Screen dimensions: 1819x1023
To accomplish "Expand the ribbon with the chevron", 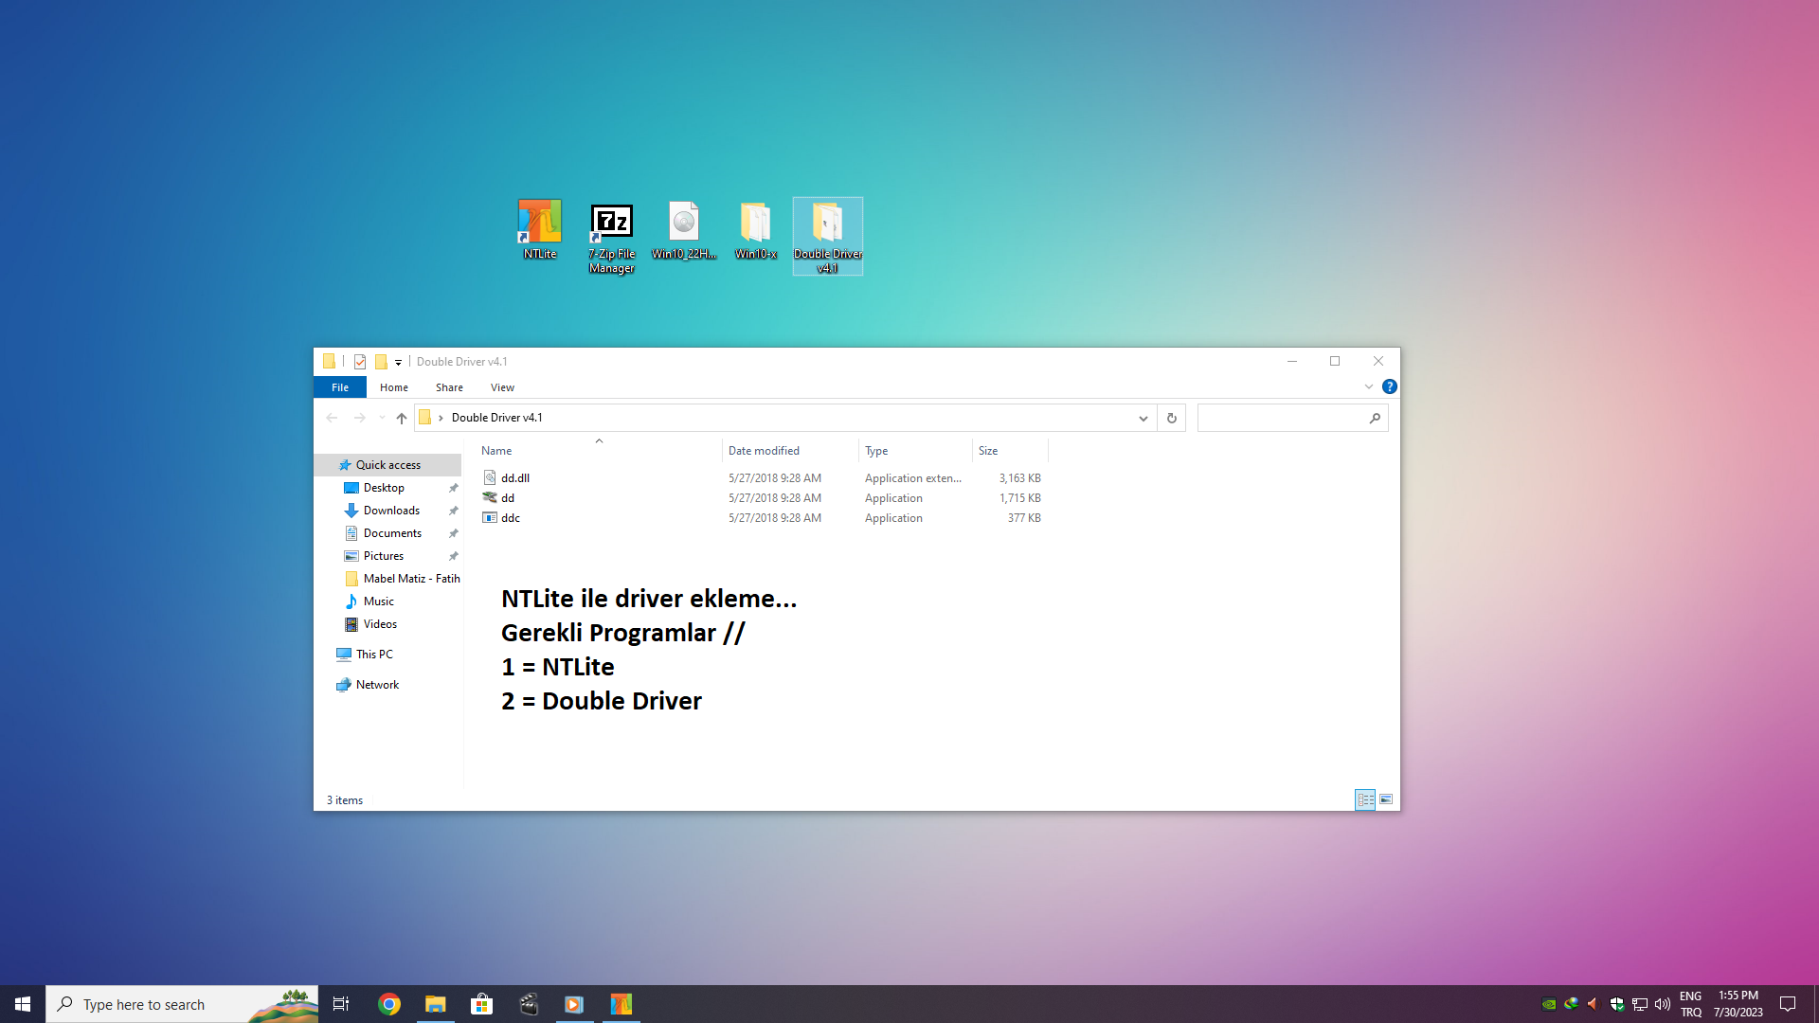I will click(1368, 386).
